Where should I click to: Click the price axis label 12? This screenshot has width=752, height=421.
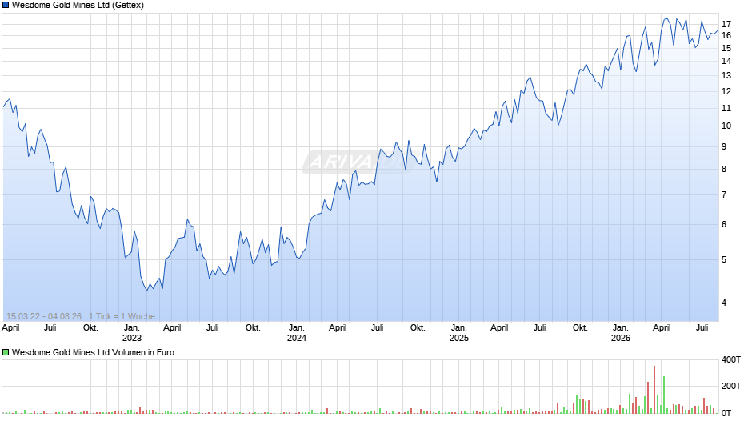tap(726, 91)
